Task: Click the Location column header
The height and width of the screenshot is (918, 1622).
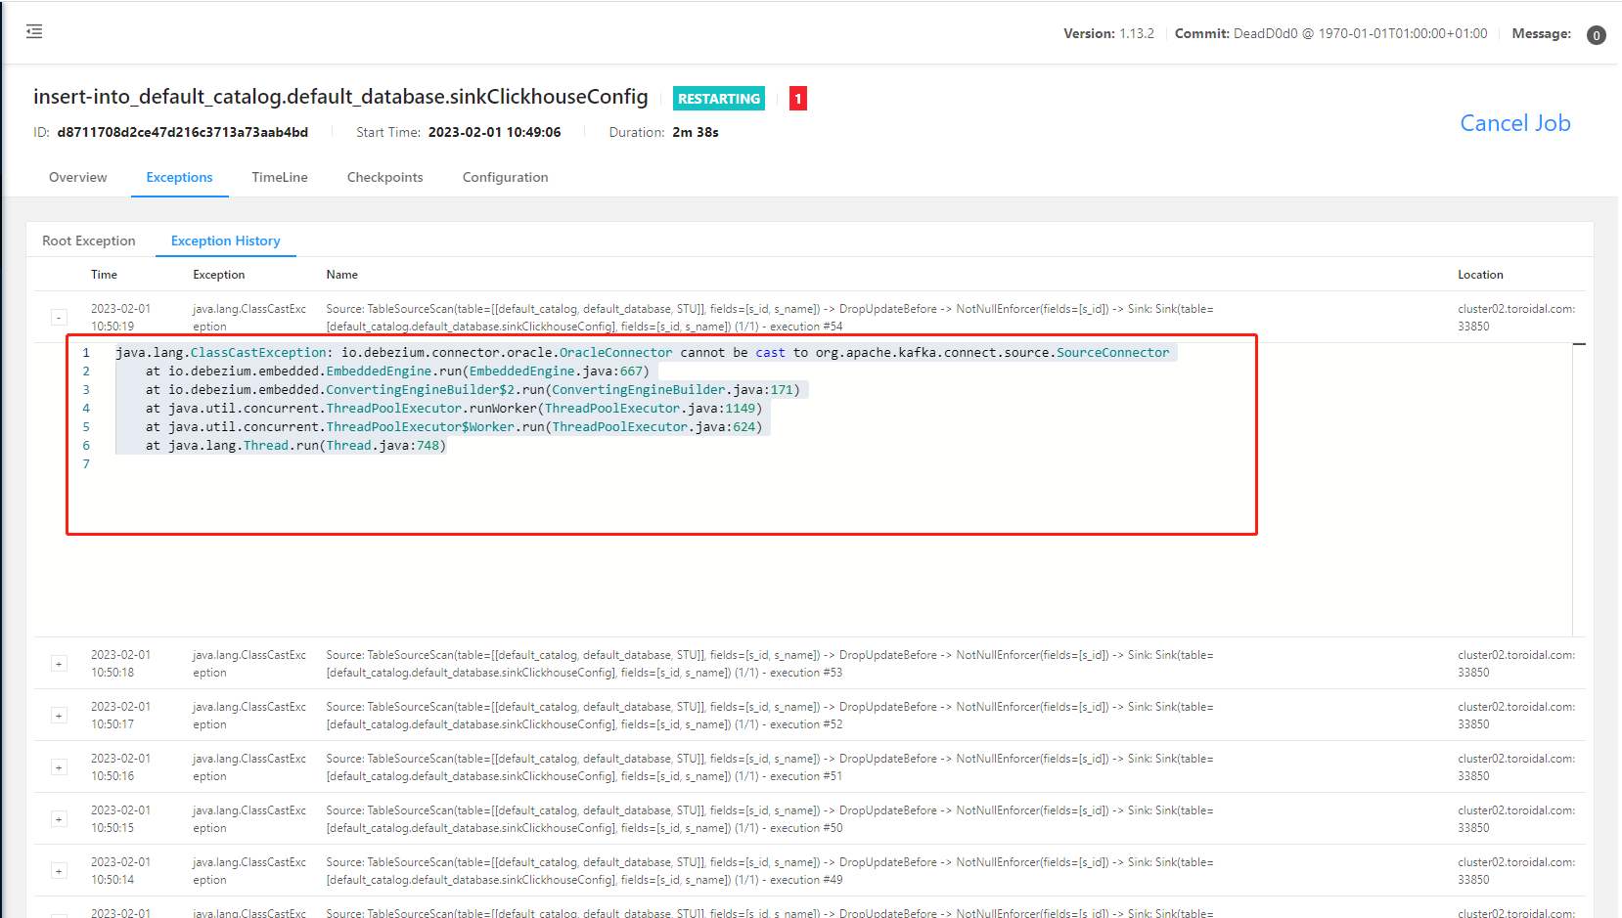Action: [x=1480, y=275]
